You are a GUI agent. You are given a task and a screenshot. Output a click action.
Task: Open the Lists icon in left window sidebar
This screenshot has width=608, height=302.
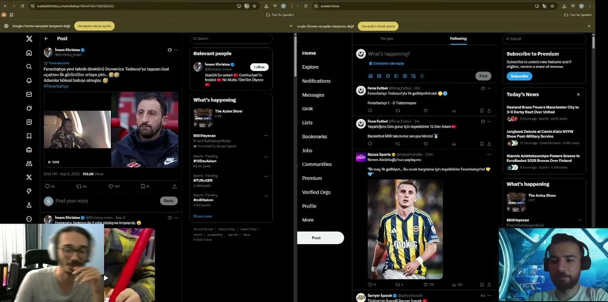click(x=29, y=122)
